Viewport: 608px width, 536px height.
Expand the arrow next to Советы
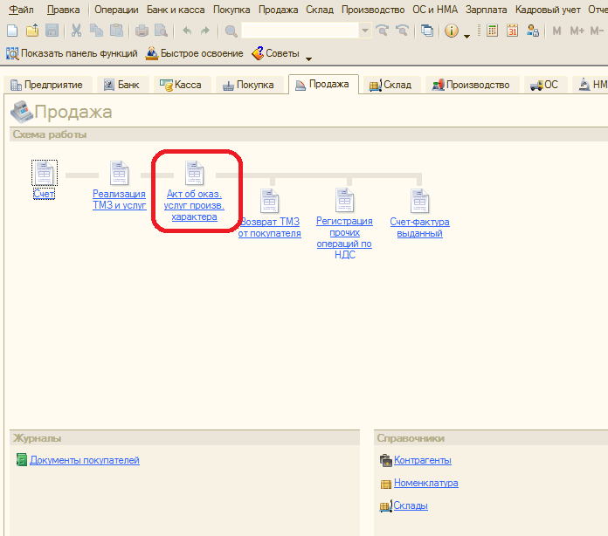[x=308, y=58]
